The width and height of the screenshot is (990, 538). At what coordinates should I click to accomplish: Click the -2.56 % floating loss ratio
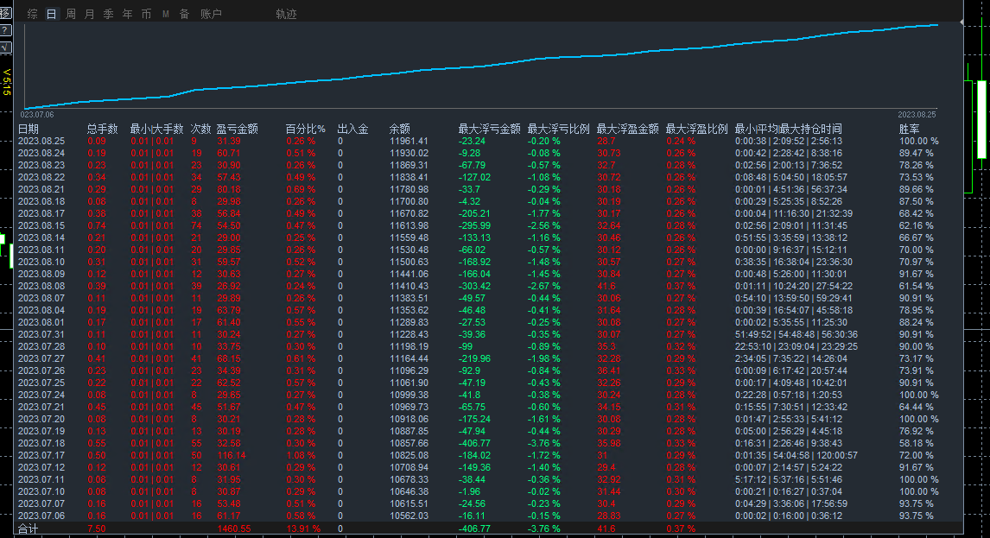pos(543,225)
